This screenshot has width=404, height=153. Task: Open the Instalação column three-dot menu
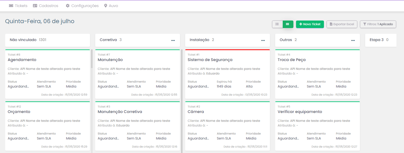tap(263, 40)
